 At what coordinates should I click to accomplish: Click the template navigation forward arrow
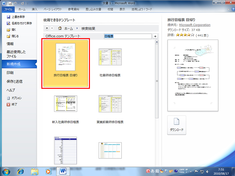[x=52, y=28]
